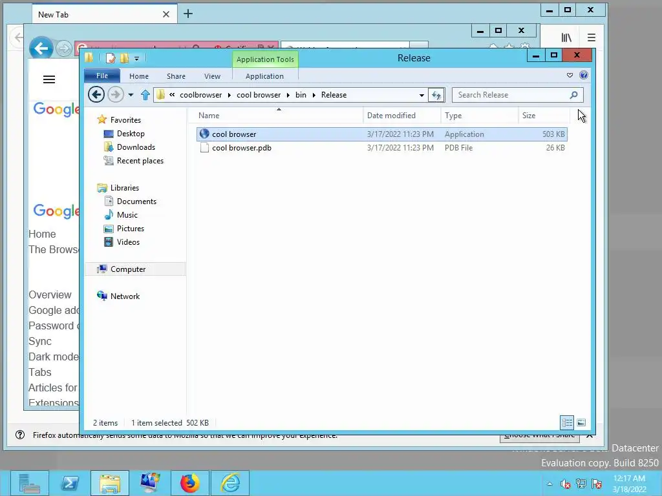Open the View ribbon tab
Image resolution: width=662 pixels, height=496 pixels.
click(212, 76)
